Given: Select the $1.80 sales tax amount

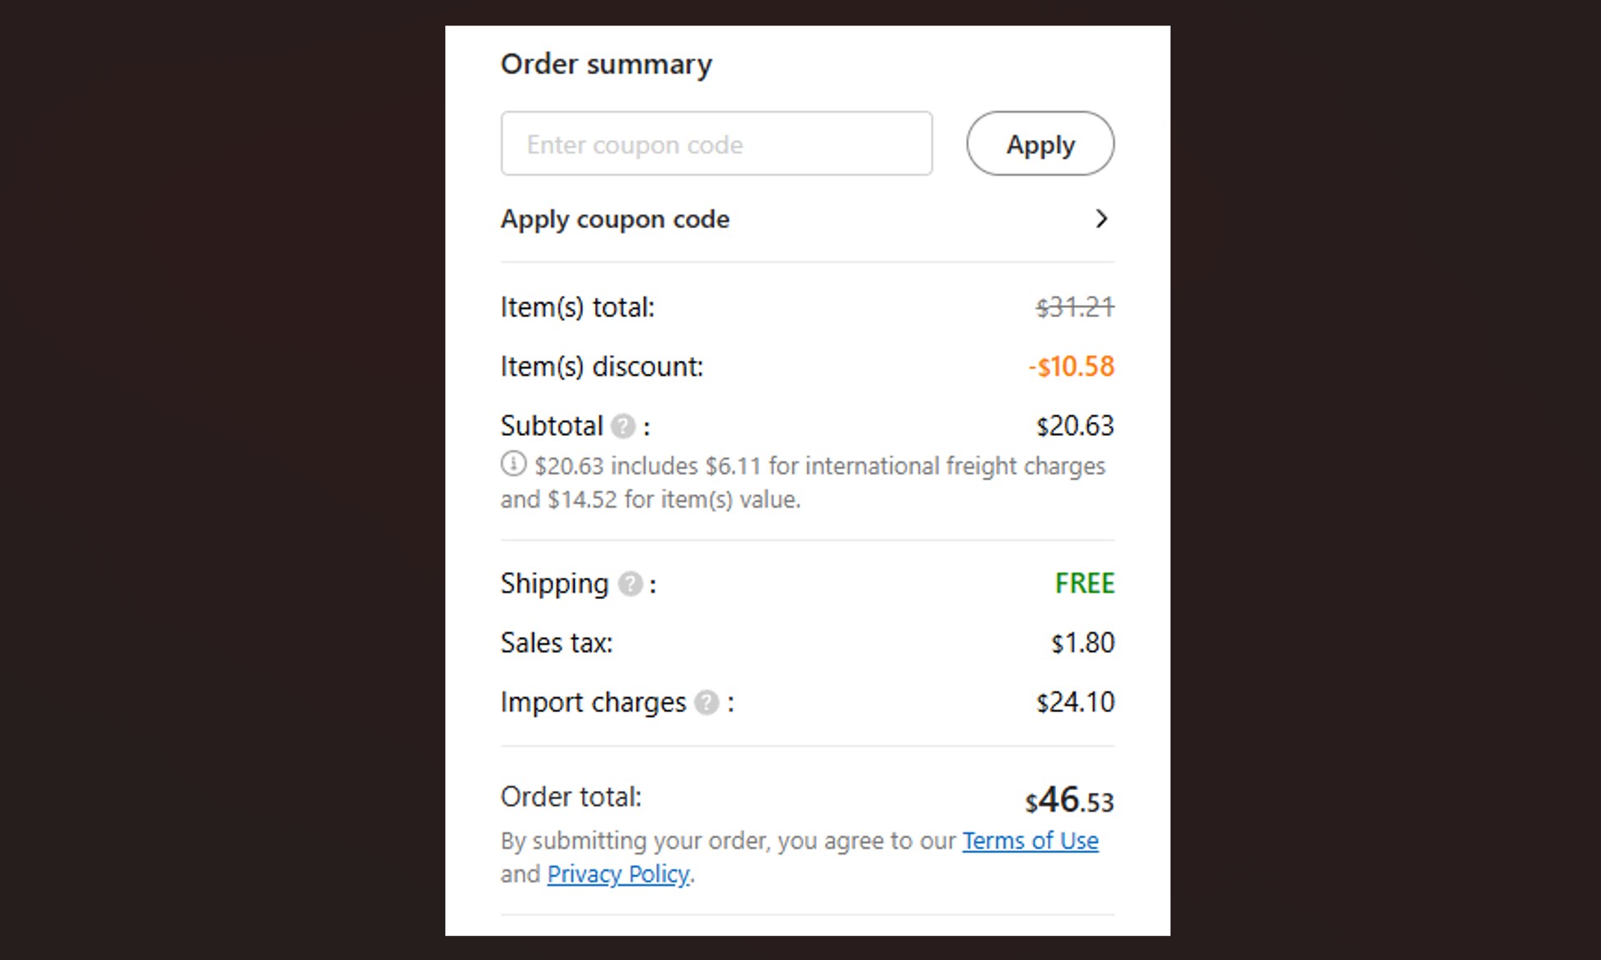Looking at the screenshot, I should click(1082, 643).
